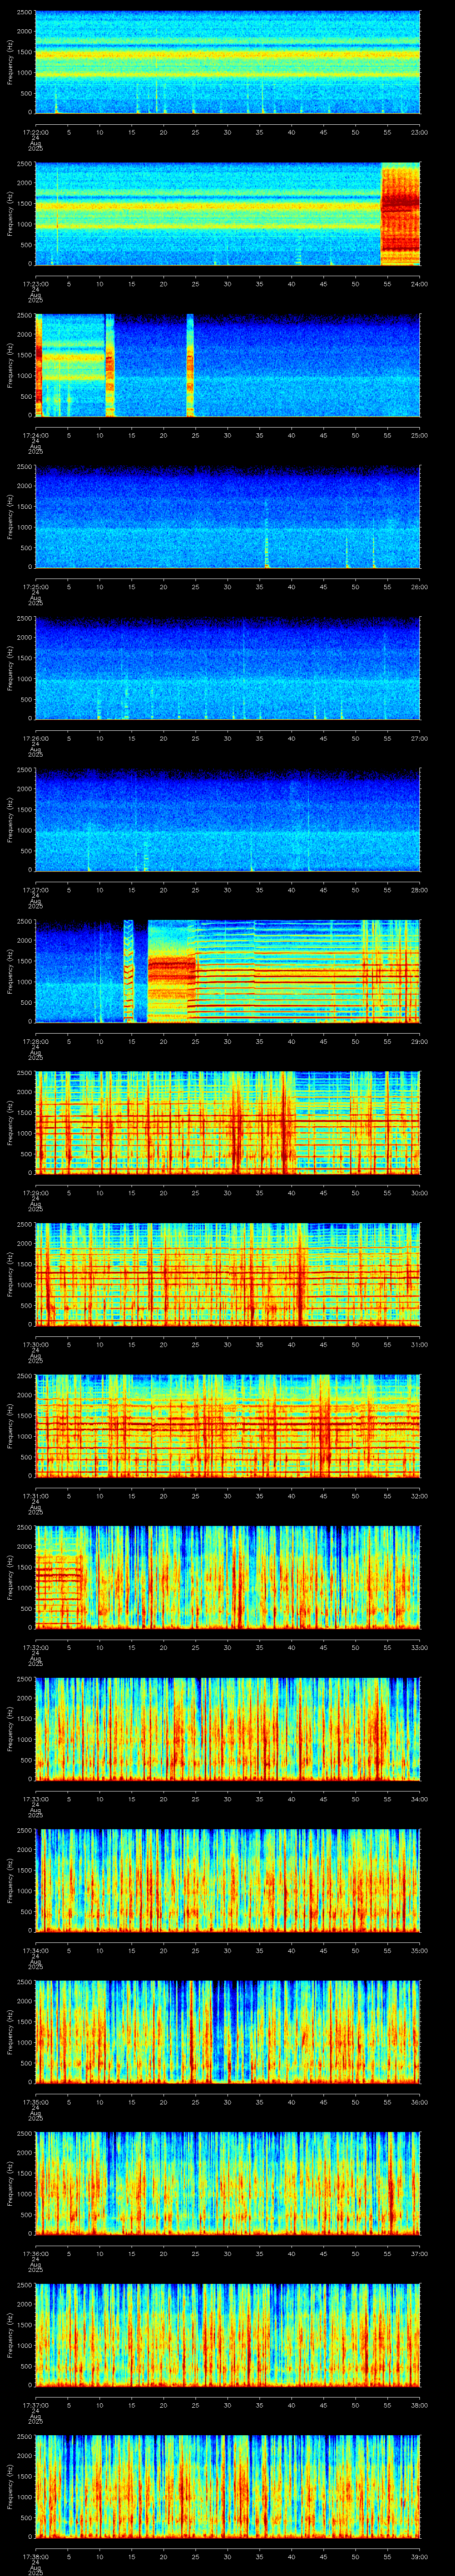Select the spectrogram starting at 17:28:00

pos(227,971)
